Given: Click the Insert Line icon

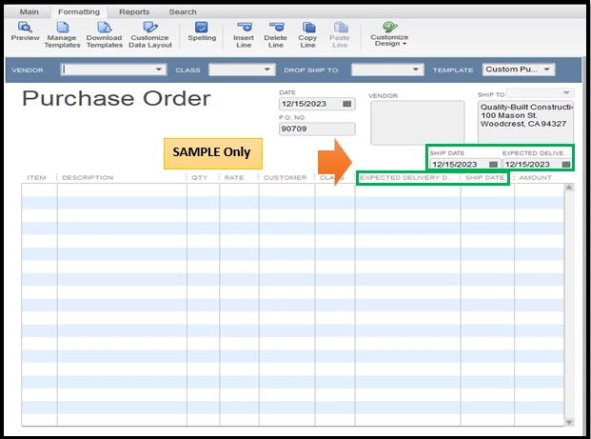Looking at the screenshot, I should (245, 28).
